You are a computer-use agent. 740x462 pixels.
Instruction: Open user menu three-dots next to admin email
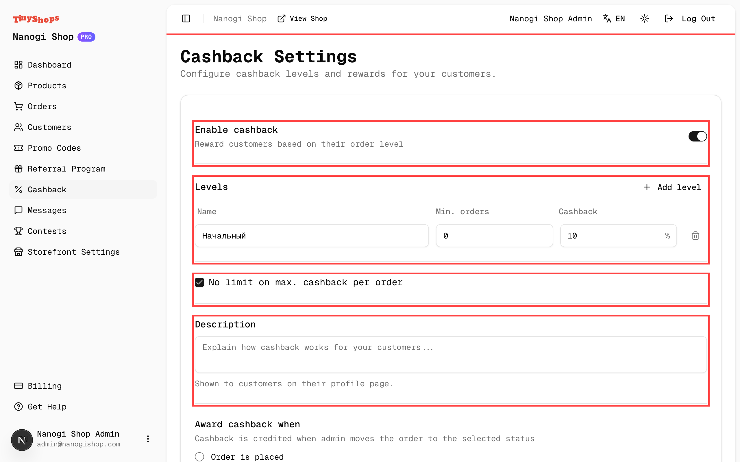point(148,439)
